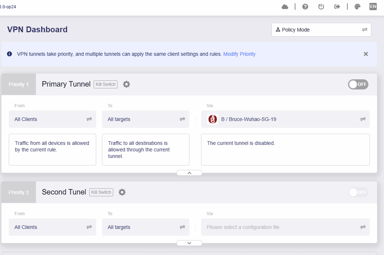Select the Priority 2 label
The image size is (384, 255).
pyautogui.click(x=19, y=192)
